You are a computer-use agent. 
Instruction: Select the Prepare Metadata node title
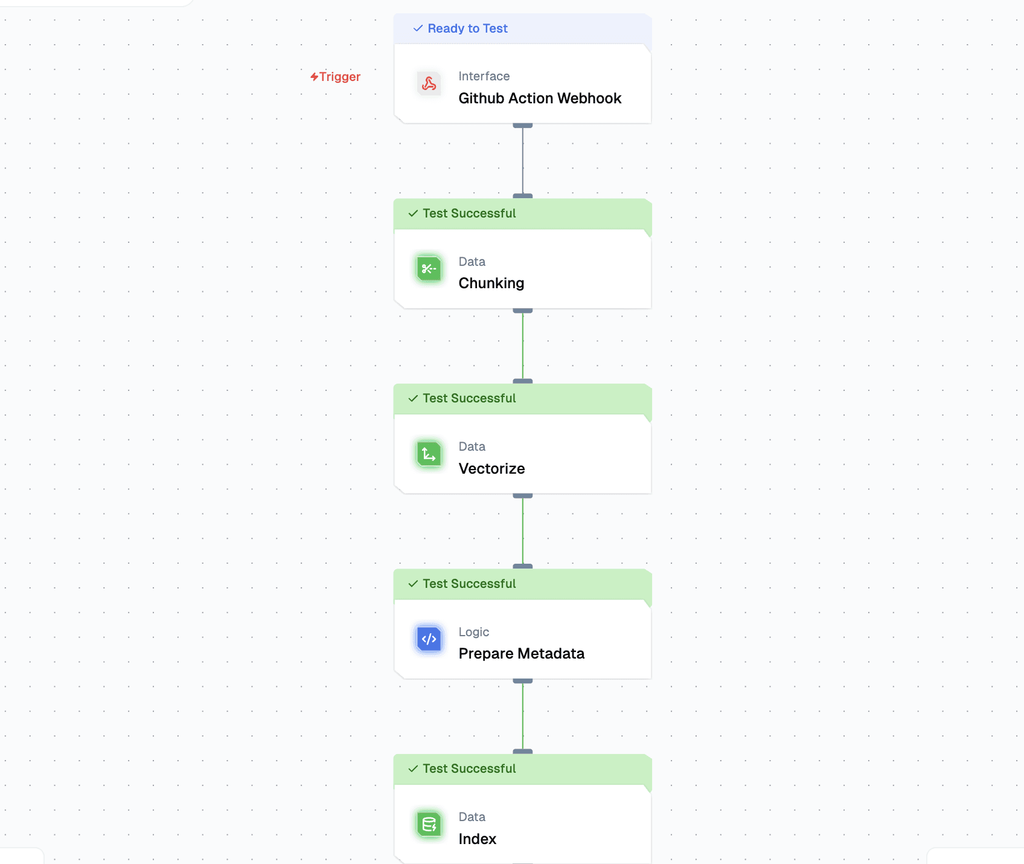click(521, 654)
